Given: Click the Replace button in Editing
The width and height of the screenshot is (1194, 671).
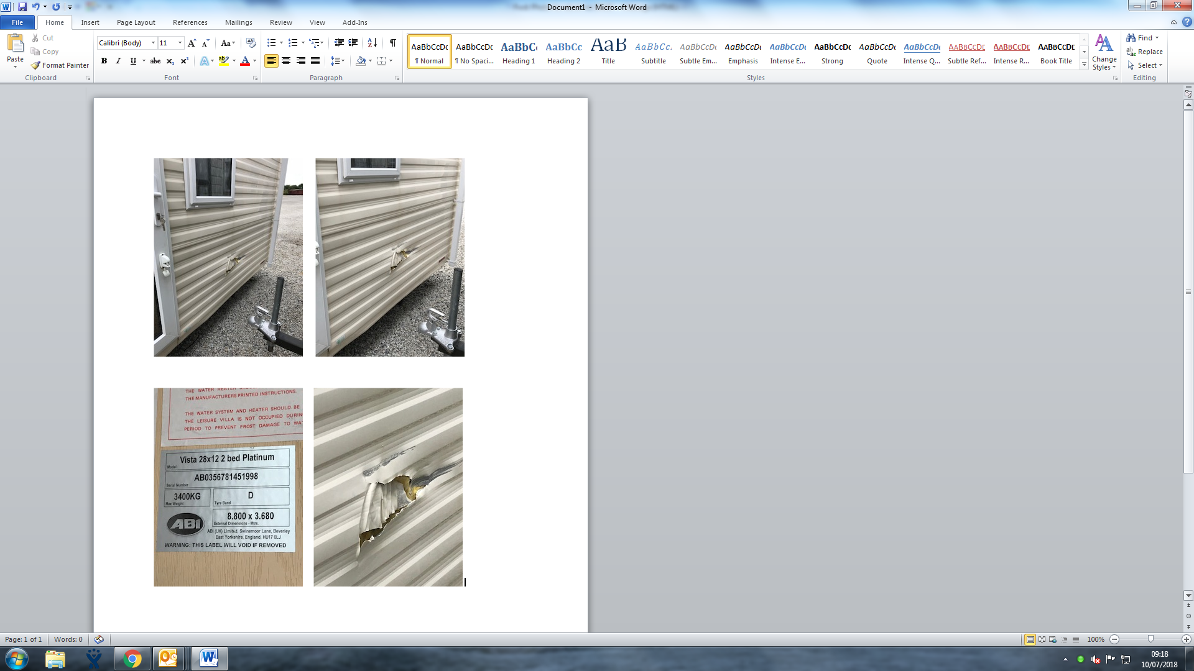Looking at the screenshot, I should (1144, 52).
